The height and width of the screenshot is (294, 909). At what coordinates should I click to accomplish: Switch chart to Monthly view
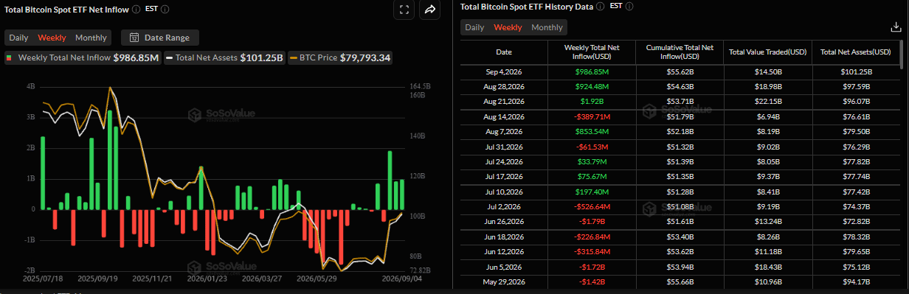click(x=91, y=38)
